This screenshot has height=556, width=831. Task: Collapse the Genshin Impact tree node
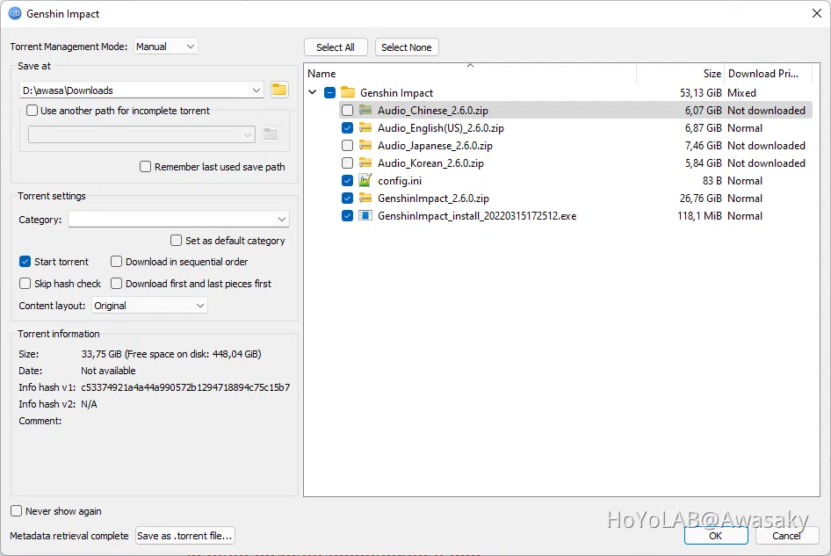tap(313, 91)
